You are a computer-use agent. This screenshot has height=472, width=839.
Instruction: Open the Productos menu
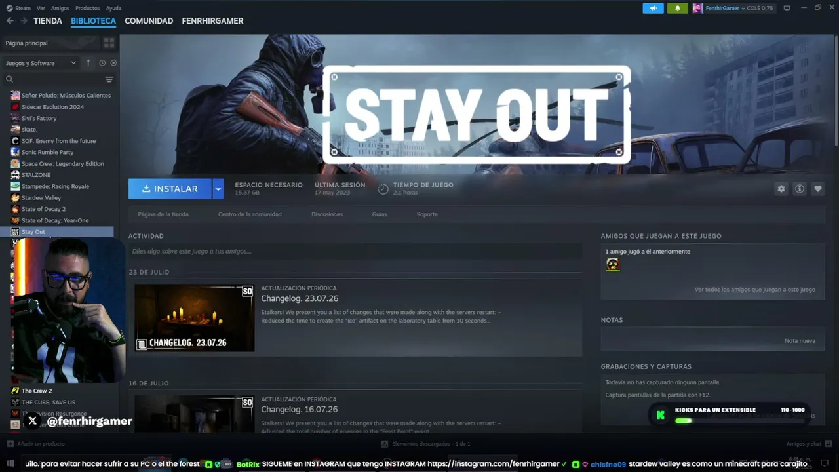coord(87,8)
